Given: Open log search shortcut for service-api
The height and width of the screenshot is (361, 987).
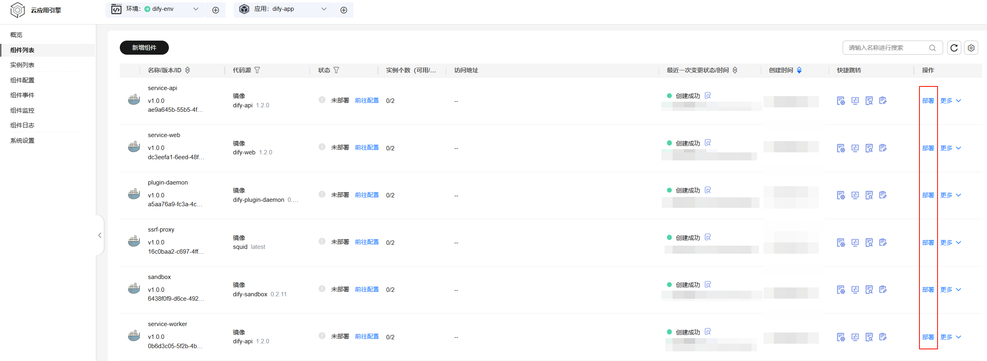Looking at the screenshot, I should tap(869, 101).
